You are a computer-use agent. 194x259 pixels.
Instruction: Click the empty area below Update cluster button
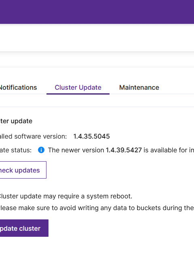click(97, 248)
